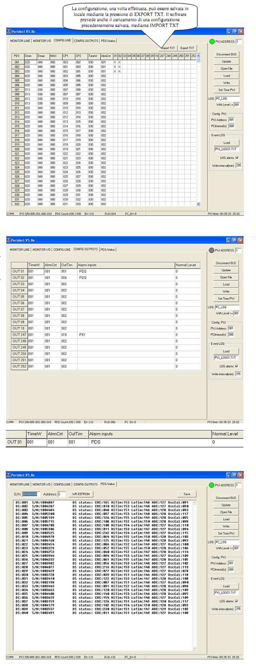The image size is (256, 669).
Task: Click Disconnect BUS in the CONFIG OUTPUTS window
Action: 226,263
